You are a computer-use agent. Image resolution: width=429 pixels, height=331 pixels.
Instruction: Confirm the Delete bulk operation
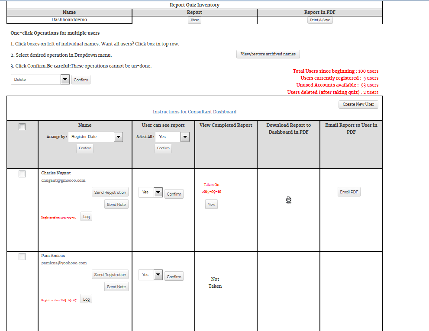point(81,80)
